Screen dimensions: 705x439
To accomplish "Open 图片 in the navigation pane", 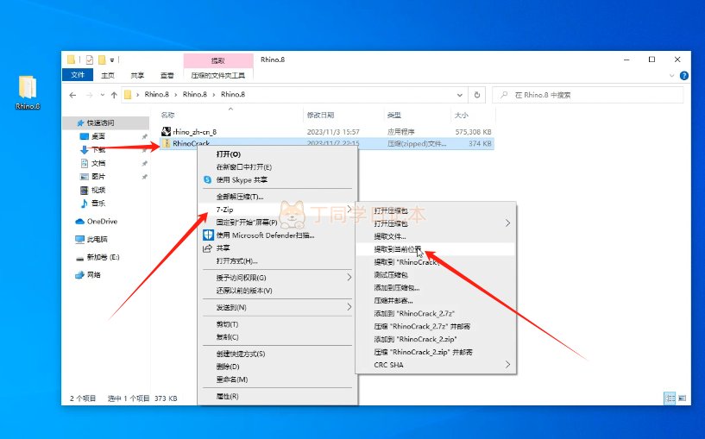I will [x=98, y=177].
